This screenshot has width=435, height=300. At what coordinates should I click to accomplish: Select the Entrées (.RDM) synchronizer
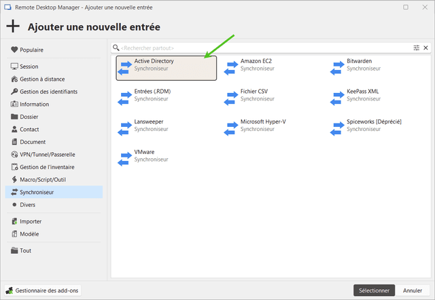pos(153,94)
